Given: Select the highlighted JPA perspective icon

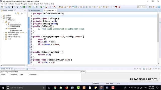Looking at the screenshot, I should [159, 7].
